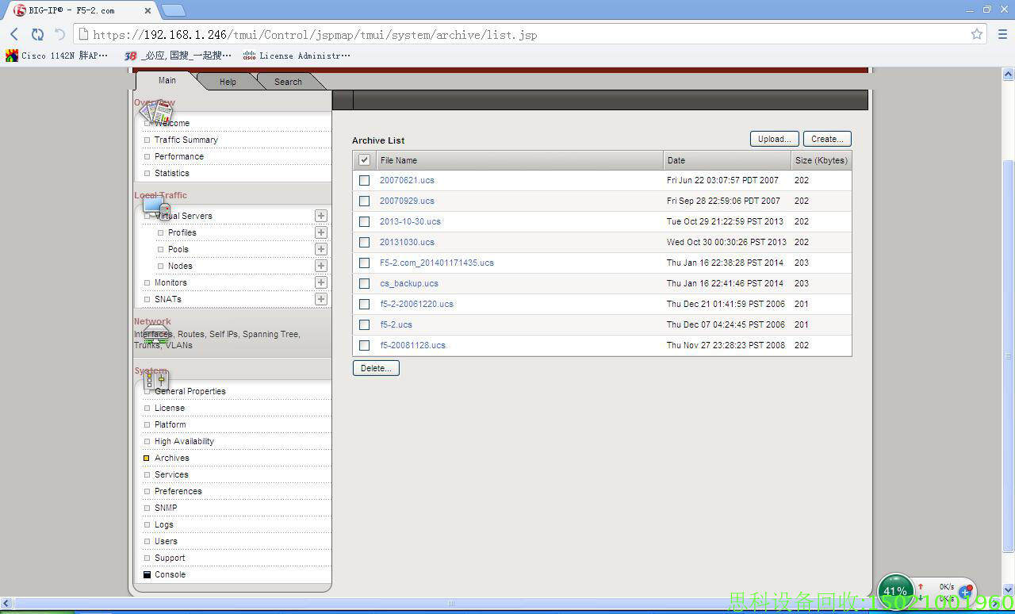Open the browser hamburger menu
Viewport: 1015px width, 614px height.
(1002, 34)
